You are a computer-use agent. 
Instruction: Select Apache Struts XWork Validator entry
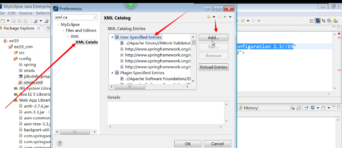coord(155,43)
